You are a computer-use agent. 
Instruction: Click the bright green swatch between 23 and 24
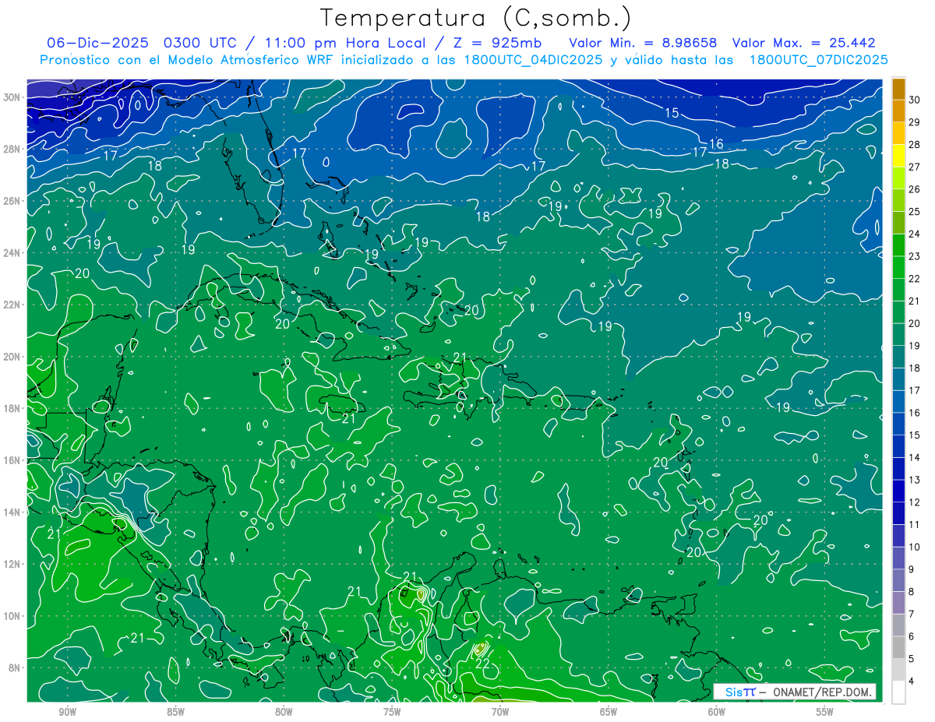[x=899, y=245]
